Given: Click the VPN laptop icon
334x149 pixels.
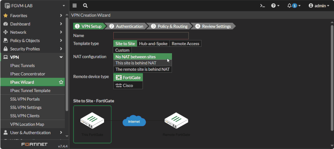Looking at the screenshot, I should click(6, 57).
